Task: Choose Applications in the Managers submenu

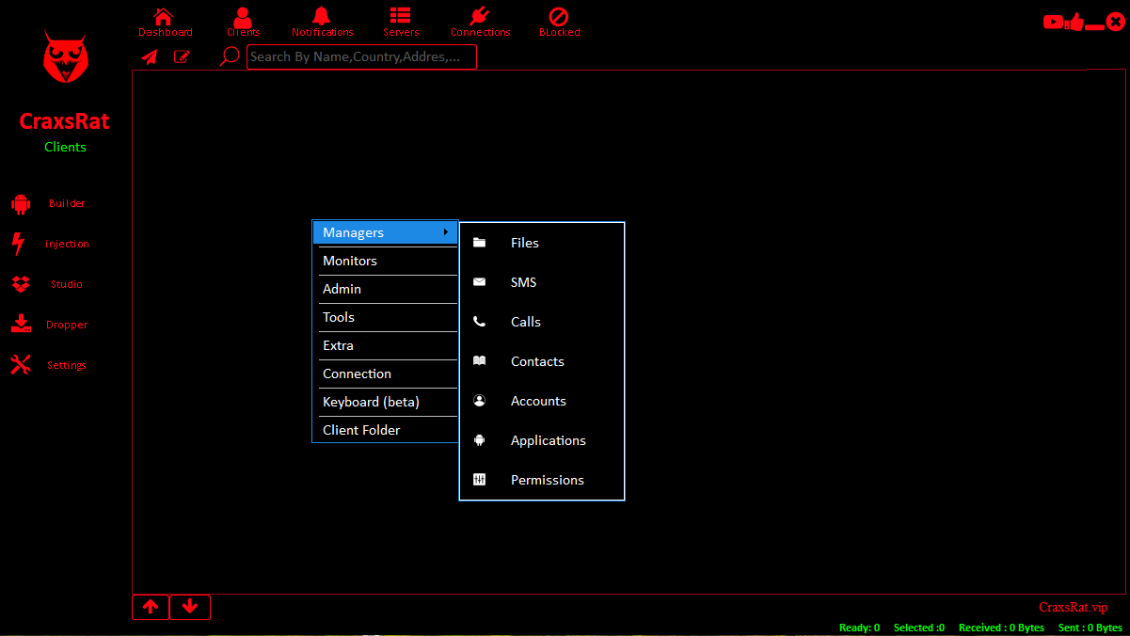Action: pos(542,440)
